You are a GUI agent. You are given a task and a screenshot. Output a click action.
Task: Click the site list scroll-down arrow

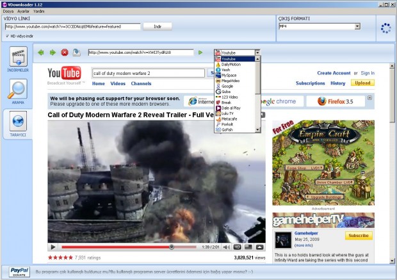(x=258, y=130)
